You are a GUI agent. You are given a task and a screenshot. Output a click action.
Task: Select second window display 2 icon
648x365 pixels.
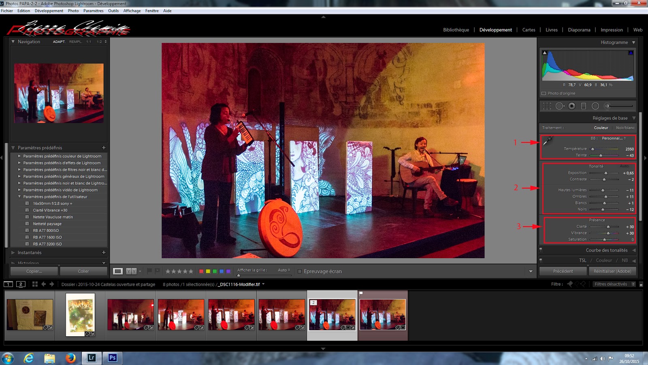pyautogui.click(x=21, y=284)
